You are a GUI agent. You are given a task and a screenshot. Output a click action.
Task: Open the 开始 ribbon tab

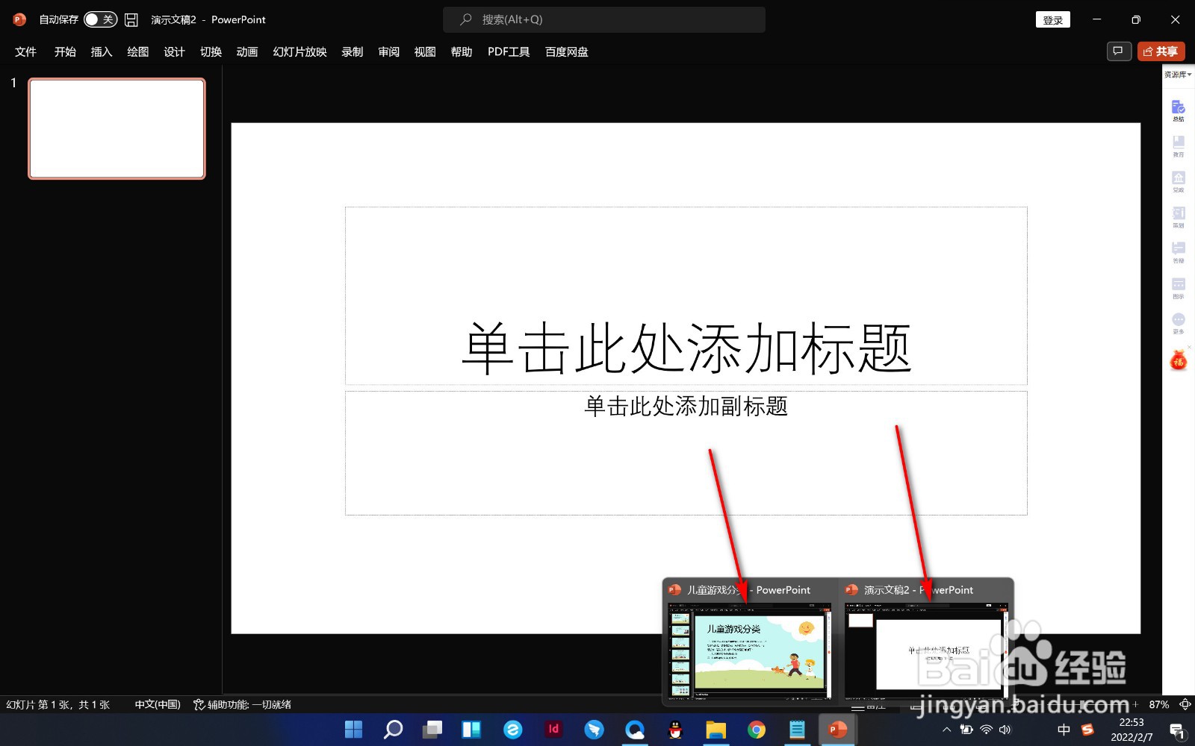point(65,51)
